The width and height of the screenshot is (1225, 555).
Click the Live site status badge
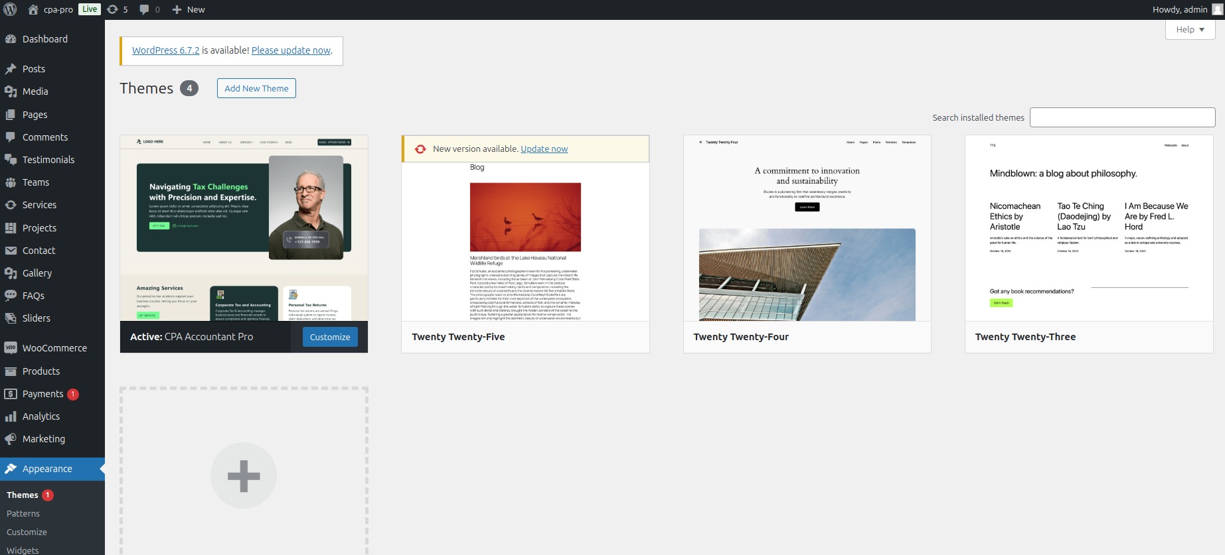point(90,9)
